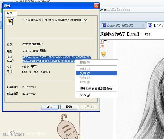Screen dimensions: 164x139
Task: Click the filename 72f082025aafa40fffe6c7eaaa64034f78f019e0.jpg
Action: click(x=55, y=20)
